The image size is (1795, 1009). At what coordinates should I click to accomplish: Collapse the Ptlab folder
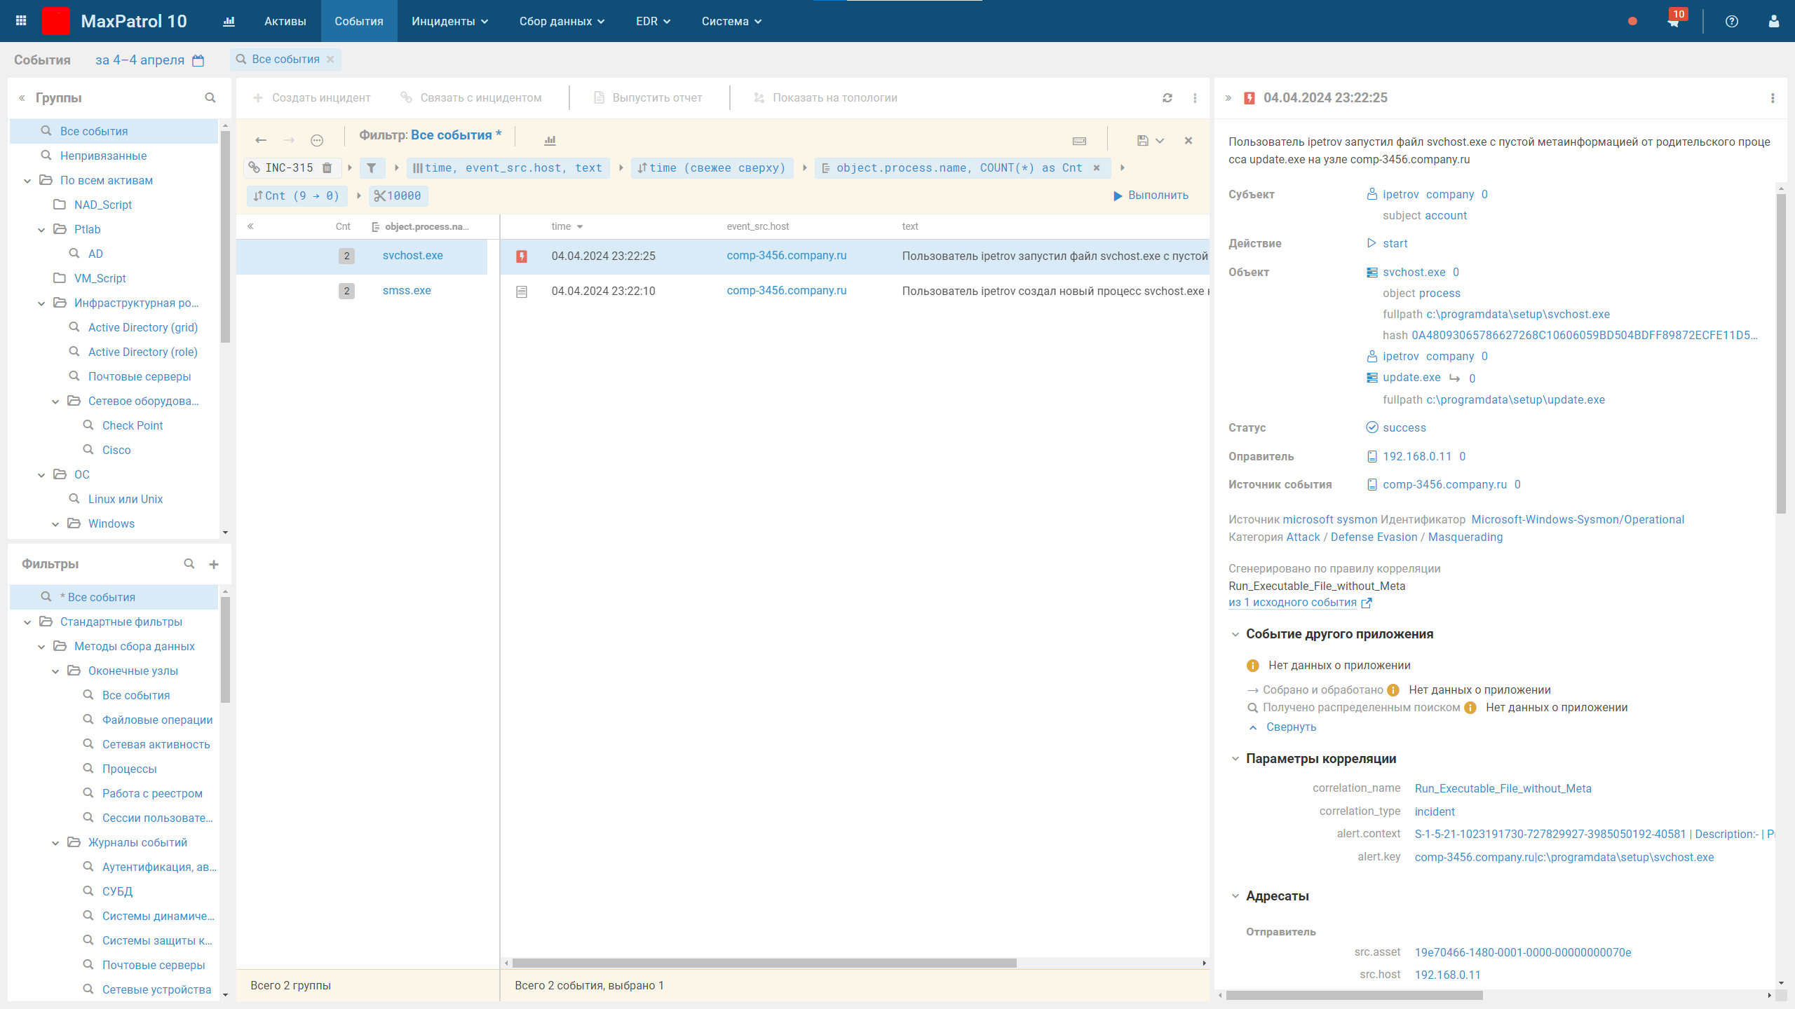[41, 229]
